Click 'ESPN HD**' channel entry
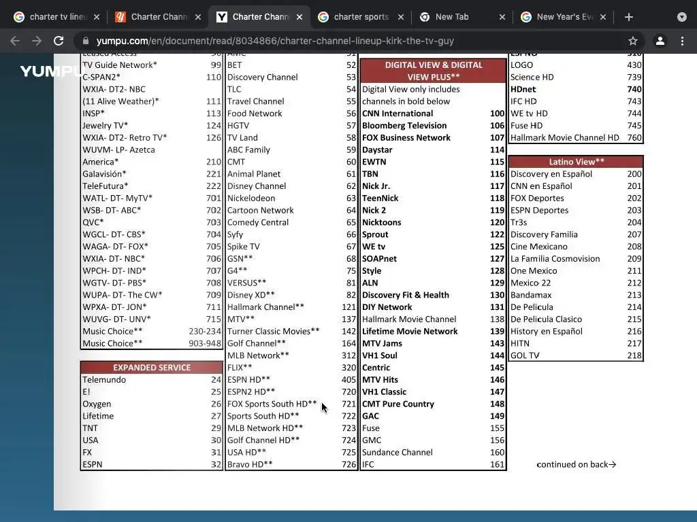Image resolution: width=697 pixels, height=522 pixels. pos(291,379)
